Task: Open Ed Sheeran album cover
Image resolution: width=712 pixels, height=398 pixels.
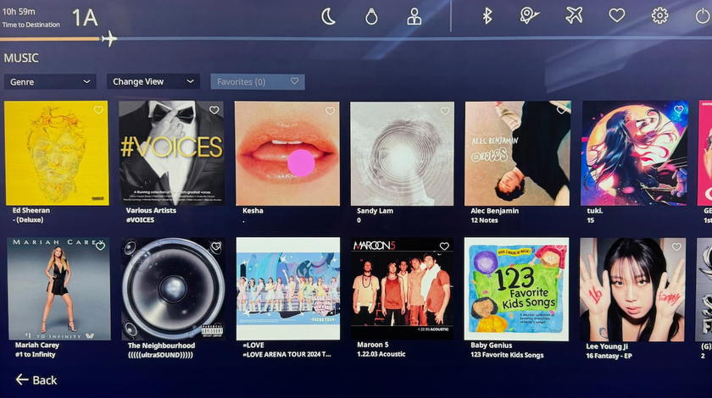Action: pos(57,153)
